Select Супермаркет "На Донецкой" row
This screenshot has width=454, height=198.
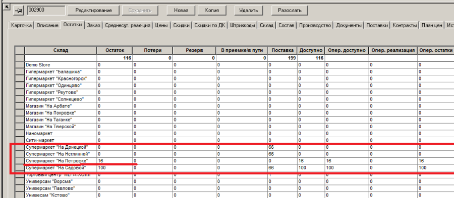[x=235, y=147]
